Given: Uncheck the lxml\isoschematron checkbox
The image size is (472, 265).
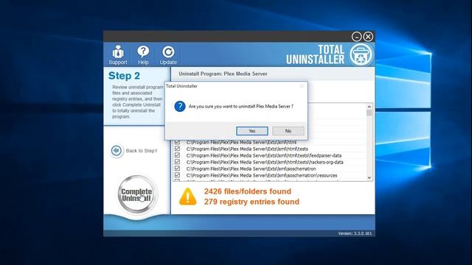Looking at the screenshot, I should [177, 169].
